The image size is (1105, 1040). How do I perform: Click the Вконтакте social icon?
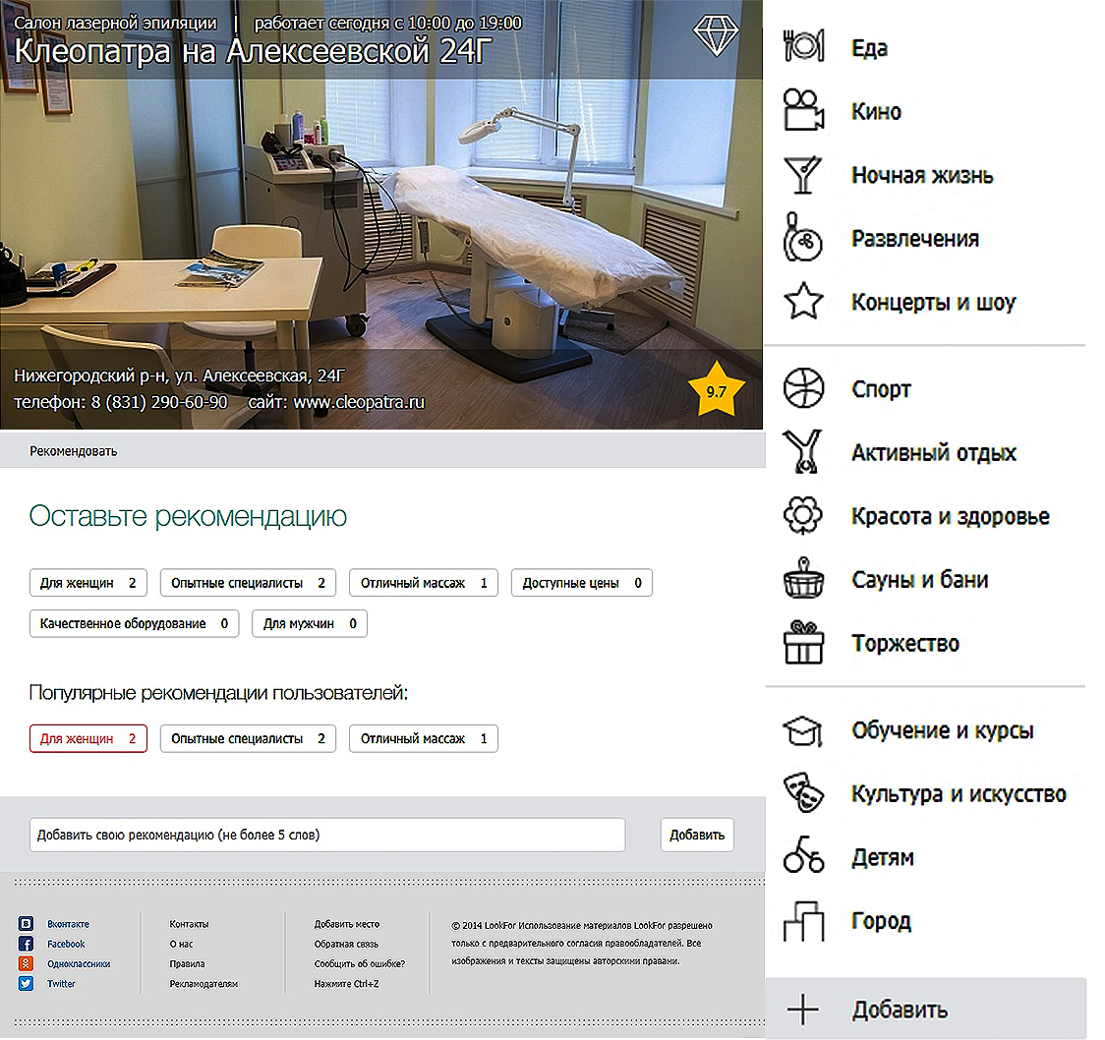27,924
